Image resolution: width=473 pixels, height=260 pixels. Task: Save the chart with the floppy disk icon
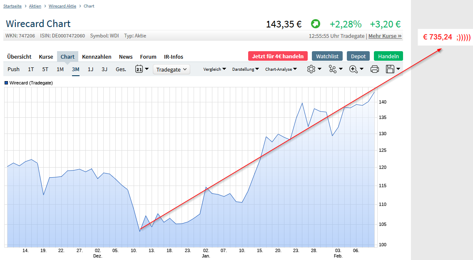[390, 69]
